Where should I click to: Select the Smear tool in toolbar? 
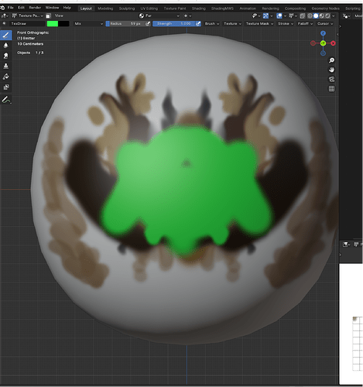(x=6, y=56)
